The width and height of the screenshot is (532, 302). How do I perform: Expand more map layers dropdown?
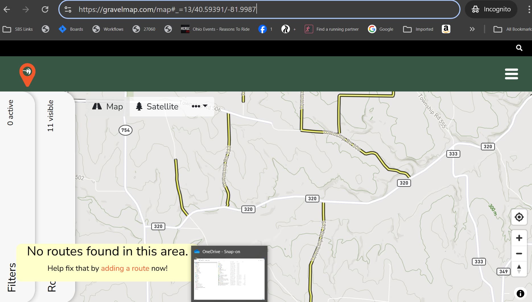199,106
